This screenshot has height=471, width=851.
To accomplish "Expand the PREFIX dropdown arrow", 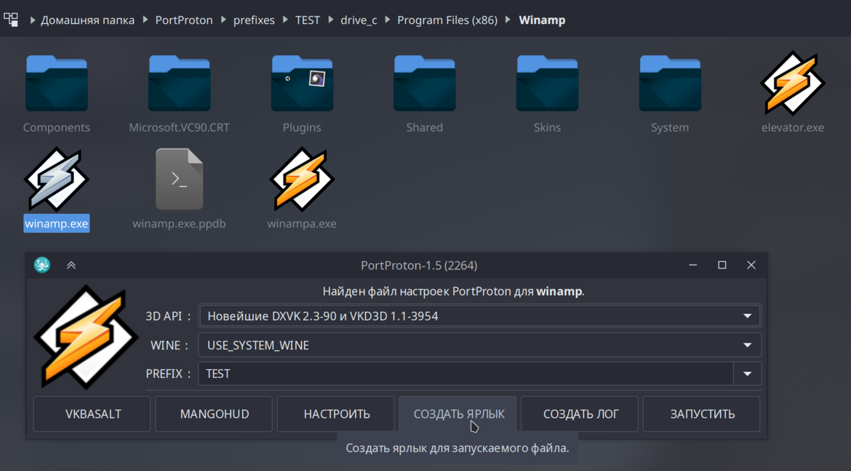I will pos(747,374).
